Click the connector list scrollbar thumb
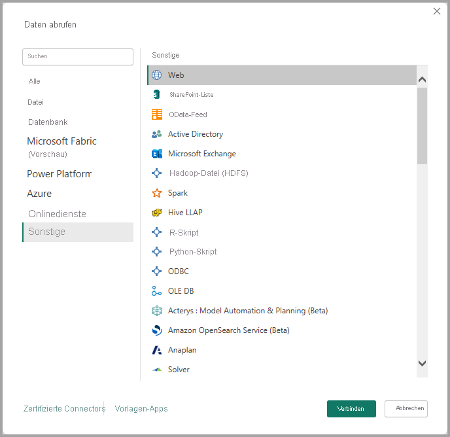This screenshot has height=437, width=450. tap(422, 126)
